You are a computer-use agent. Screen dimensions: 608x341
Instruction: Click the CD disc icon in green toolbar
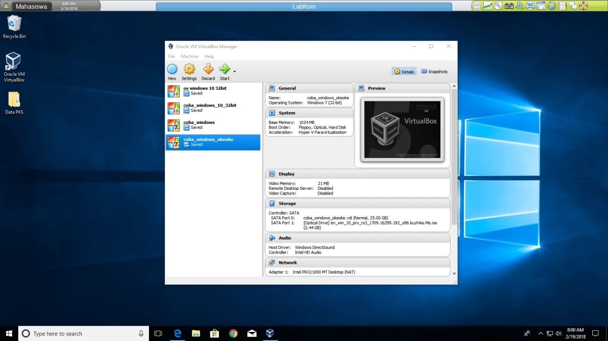coord(499,6)
